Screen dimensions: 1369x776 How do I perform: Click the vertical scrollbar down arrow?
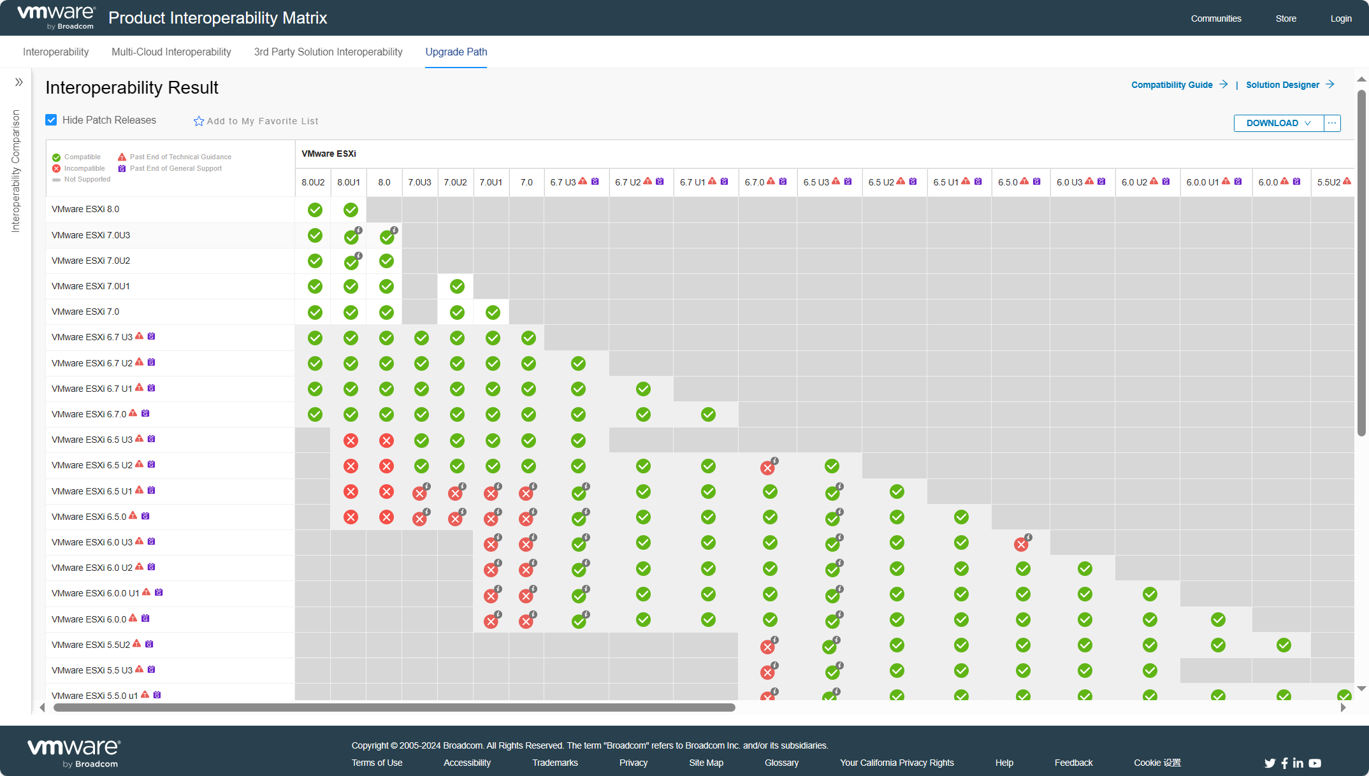pos(1361,689)
